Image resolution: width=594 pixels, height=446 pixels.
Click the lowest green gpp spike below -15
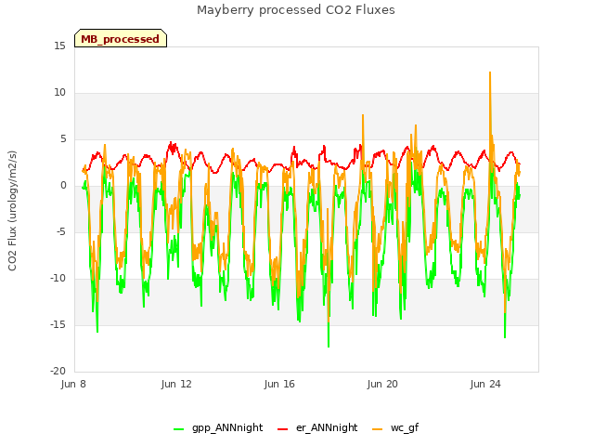329,345
